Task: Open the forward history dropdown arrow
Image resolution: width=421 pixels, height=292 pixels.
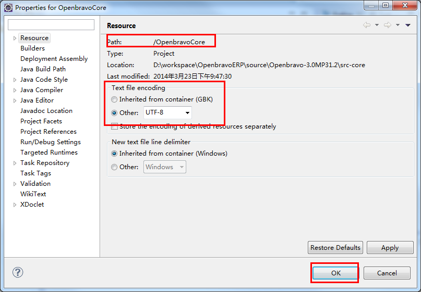Action: 398,25
